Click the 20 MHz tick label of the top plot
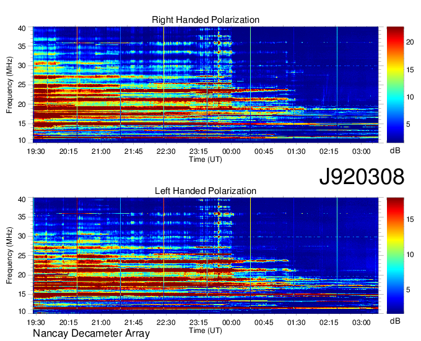 coord(22,104)
